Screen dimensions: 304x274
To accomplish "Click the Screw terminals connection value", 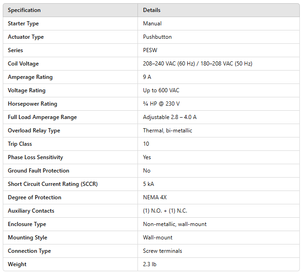I will [x=162, y=251].
